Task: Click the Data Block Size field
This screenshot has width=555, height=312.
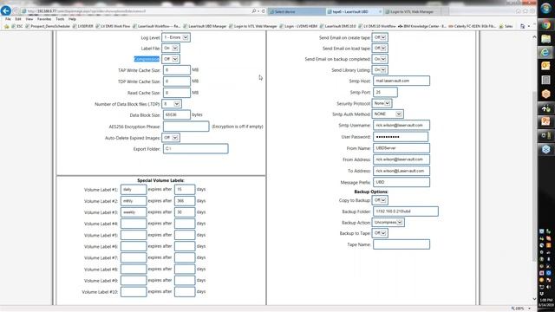Action: click(x=177, y=114)
